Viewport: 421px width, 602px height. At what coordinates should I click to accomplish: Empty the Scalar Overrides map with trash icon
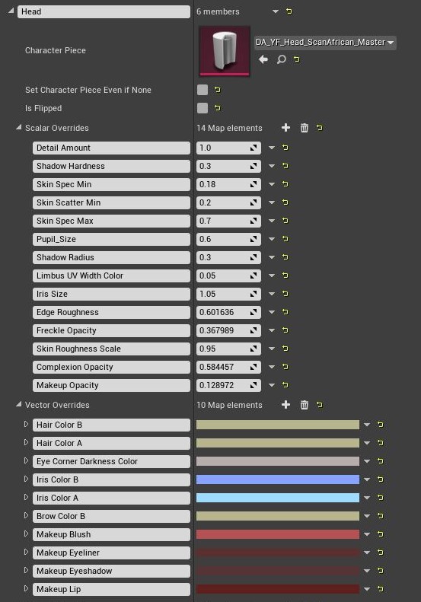[x=305, y=128]
